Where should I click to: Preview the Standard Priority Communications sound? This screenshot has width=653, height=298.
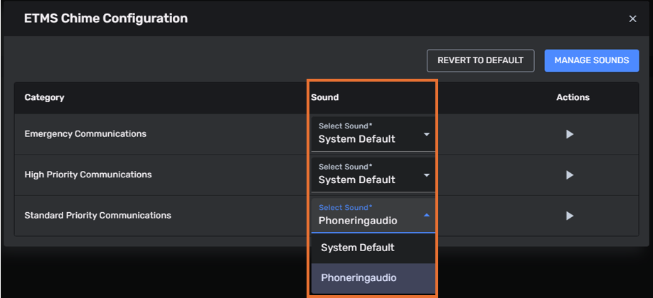pyautogui.click(x=570, y=216)
